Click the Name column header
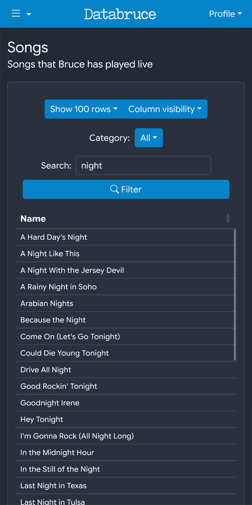 (x=33, y=219)
